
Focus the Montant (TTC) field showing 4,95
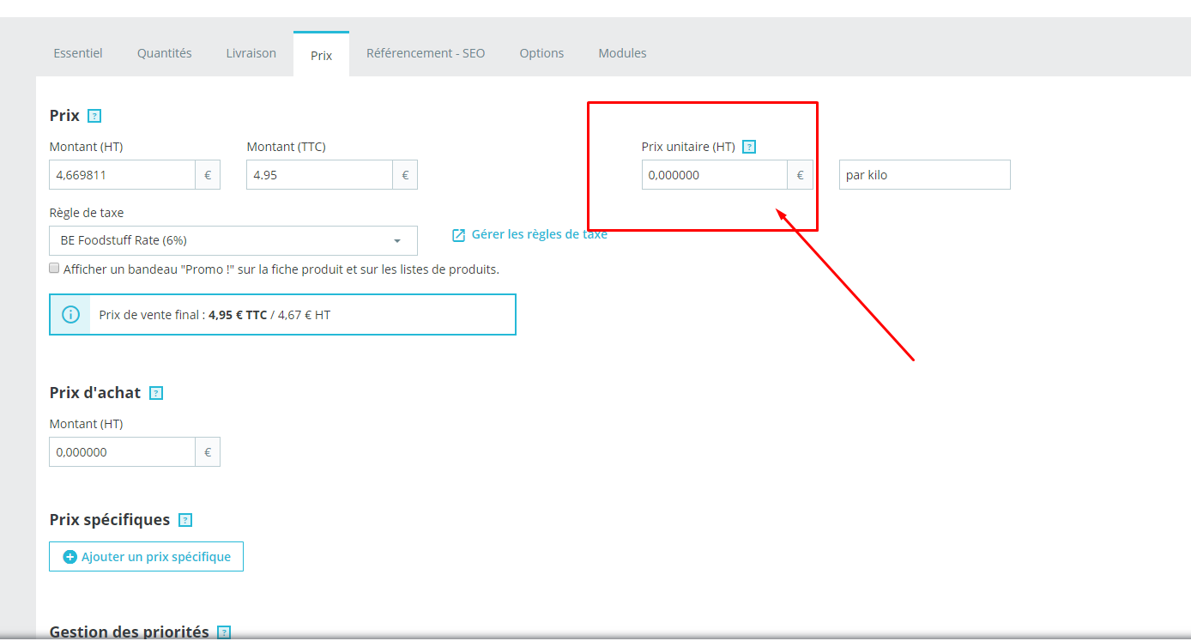pos(320,175)
